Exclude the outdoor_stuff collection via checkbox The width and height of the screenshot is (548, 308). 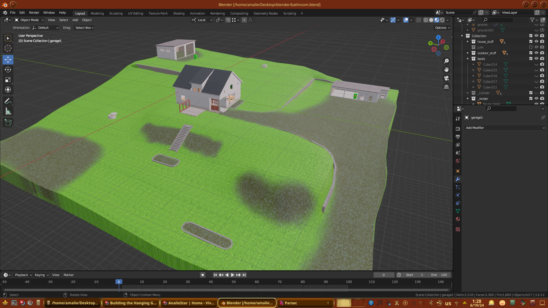[531, 53]
